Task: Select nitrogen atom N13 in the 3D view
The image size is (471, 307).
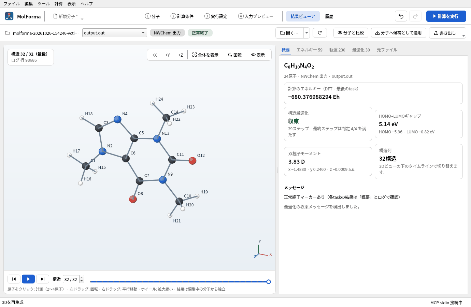Action: (x=157, y=139)
